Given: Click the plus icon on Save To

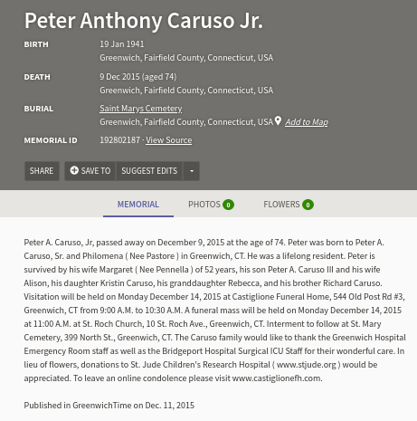Looking at the screenshot, I should click(x=74, y=170).
